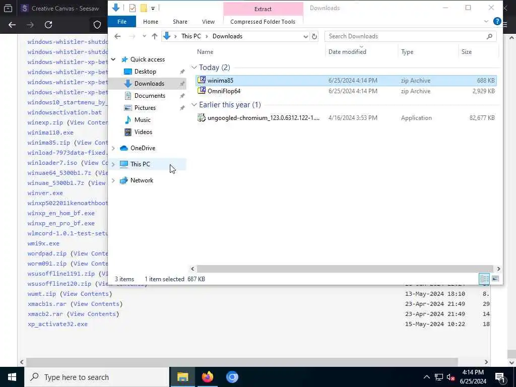
Task: Switch to the Share ribbon tab
Action: coord(180,22)
